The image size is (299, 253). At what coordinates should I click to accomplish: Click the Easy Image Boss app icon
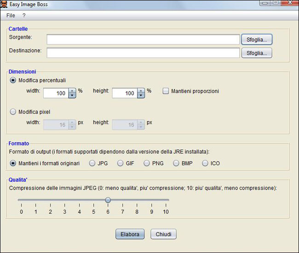[5, 4]
